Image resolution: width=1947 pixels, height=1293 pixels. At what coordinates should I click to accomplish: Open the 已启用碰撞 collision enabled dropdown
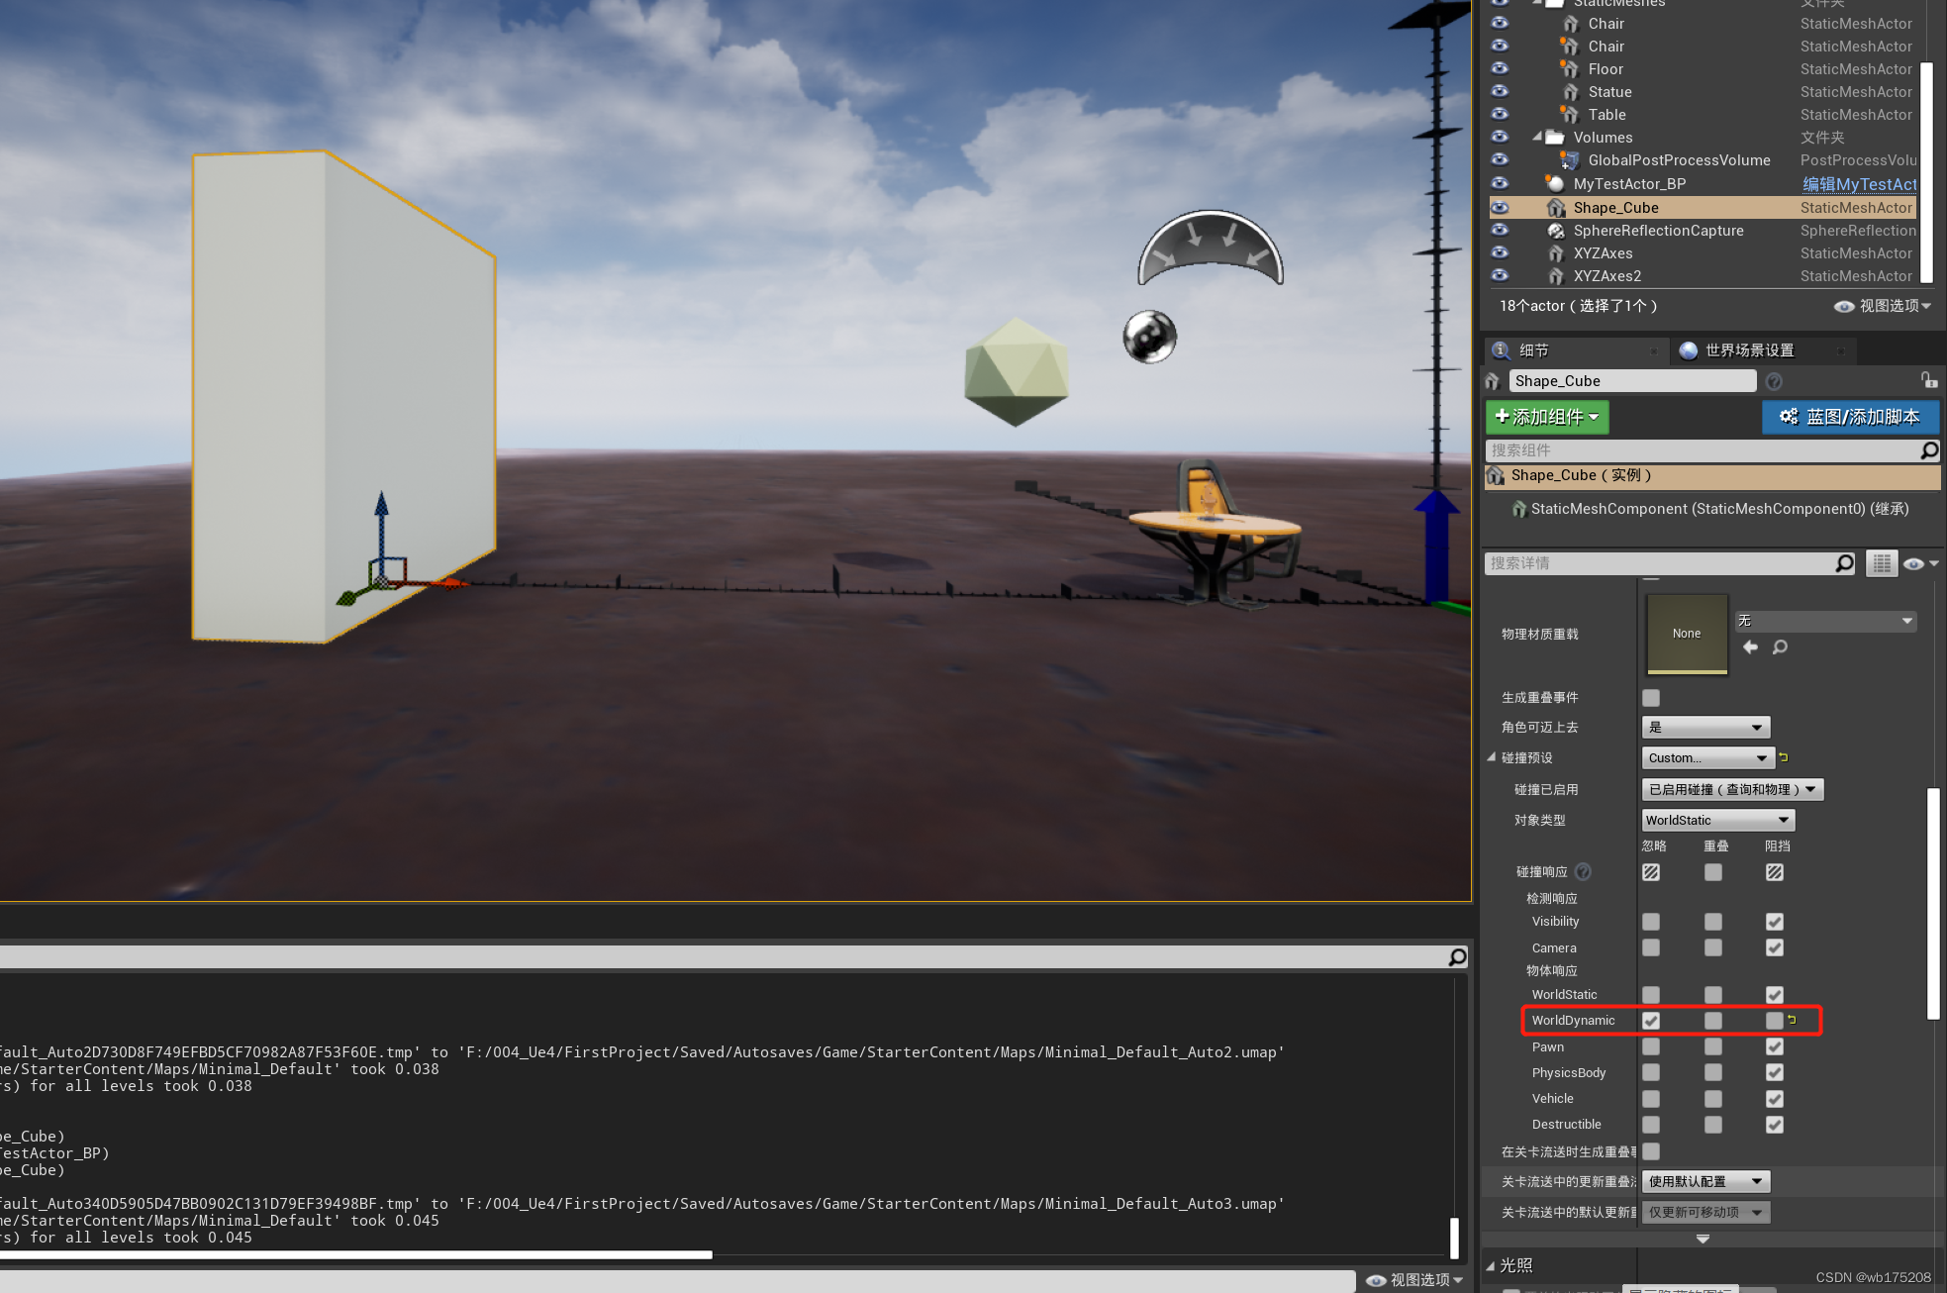[1732, 789]
